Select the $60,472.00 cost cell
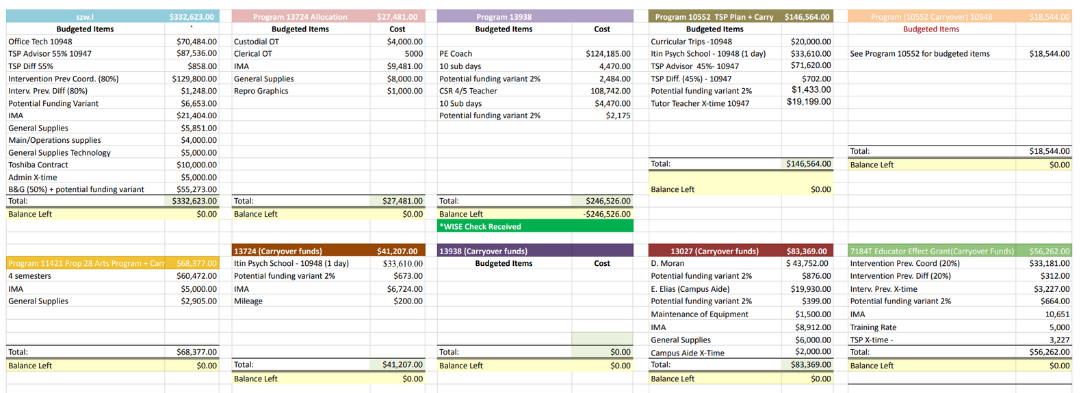 (192, 276)
